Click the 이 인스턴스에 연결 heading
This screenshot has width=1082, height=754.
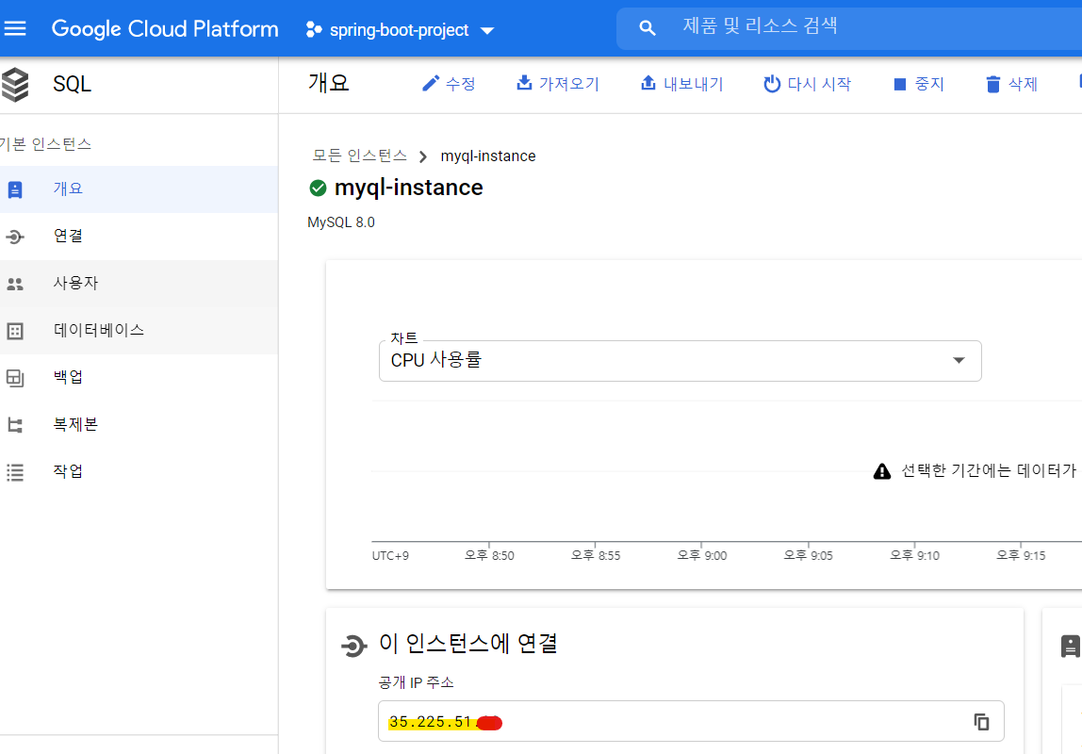(x=467, y=644)
